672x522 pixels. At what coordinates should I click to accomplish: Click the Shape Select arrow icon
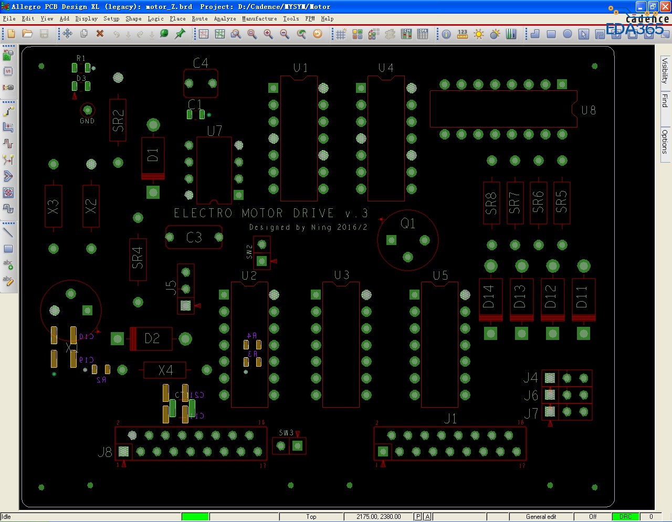pos(584,34)
